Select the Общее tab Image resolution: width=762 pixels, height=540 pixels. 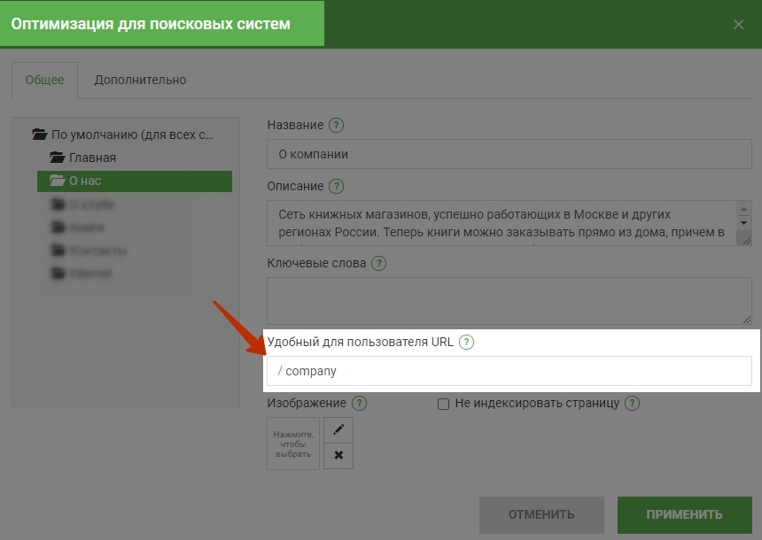click(x=44, y=80)
